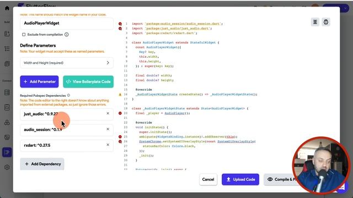Open the settings gear sidebar icon
The width and height of the screenshot is (353, 198).
(7, 167)
